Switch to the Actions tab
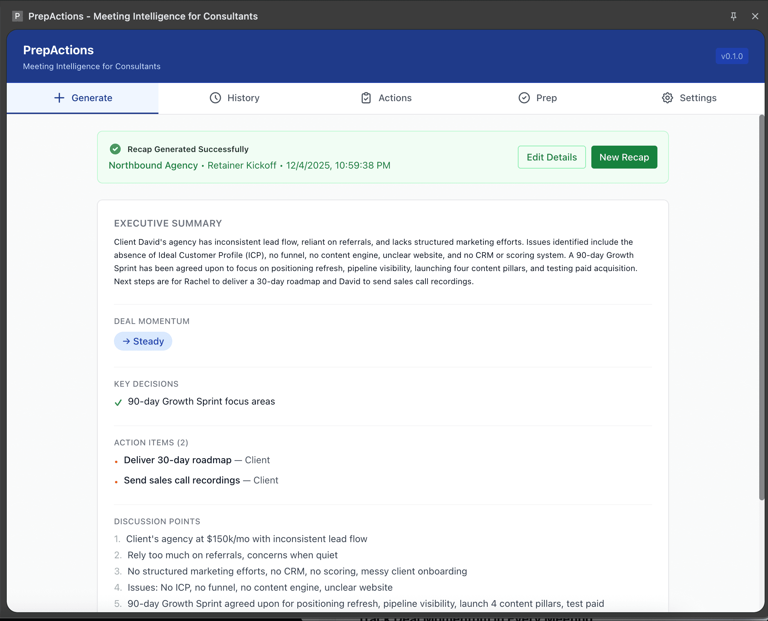 tap(386, 98)
